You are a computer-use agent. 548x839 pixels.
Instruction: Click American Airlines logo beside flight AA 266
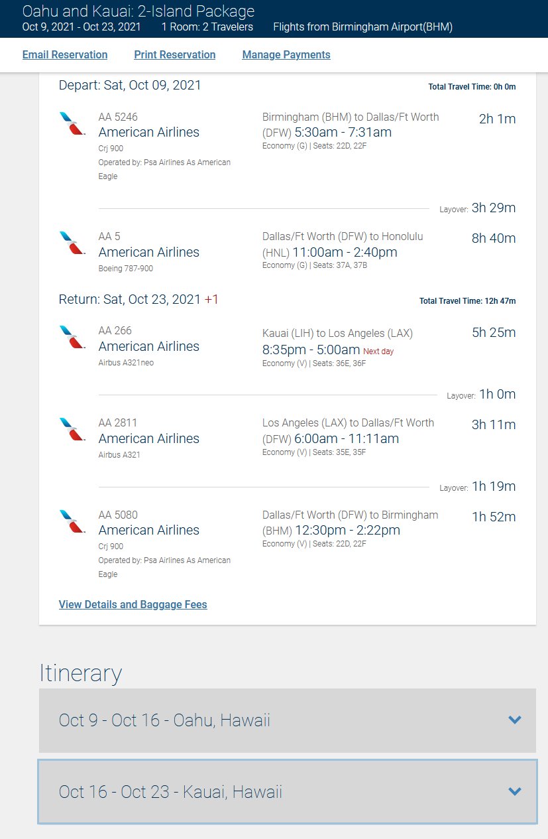72,337
